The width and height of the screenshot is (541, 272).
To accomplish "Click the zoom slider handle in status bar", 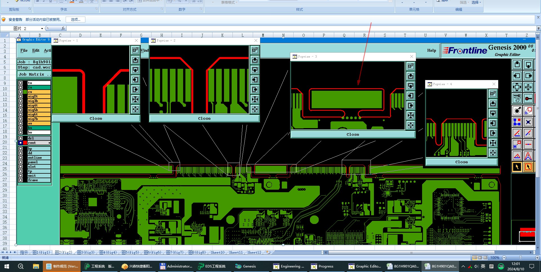I will (520, 258).
